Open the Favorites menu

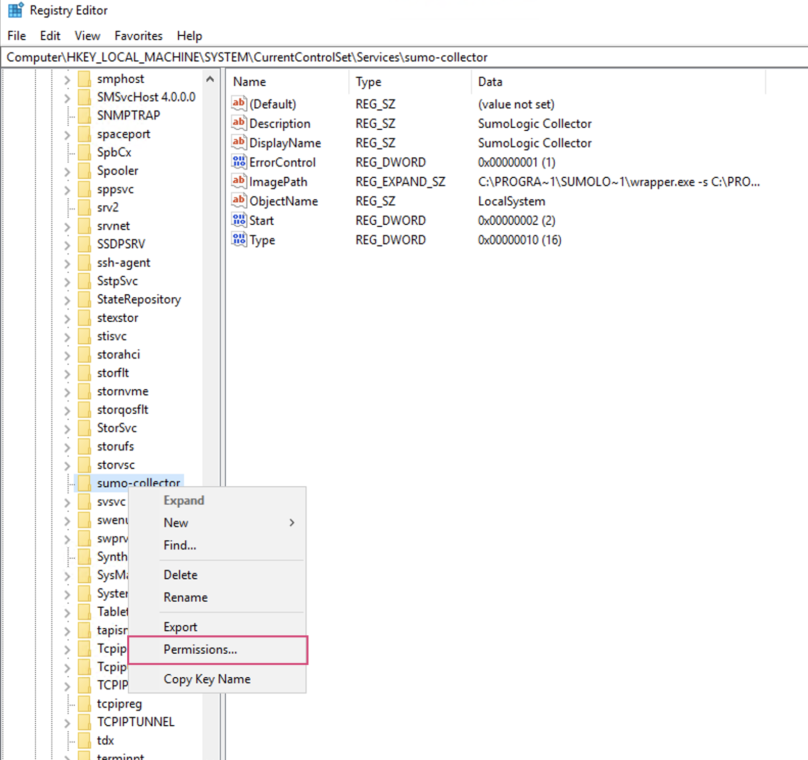tap(138, 36)
